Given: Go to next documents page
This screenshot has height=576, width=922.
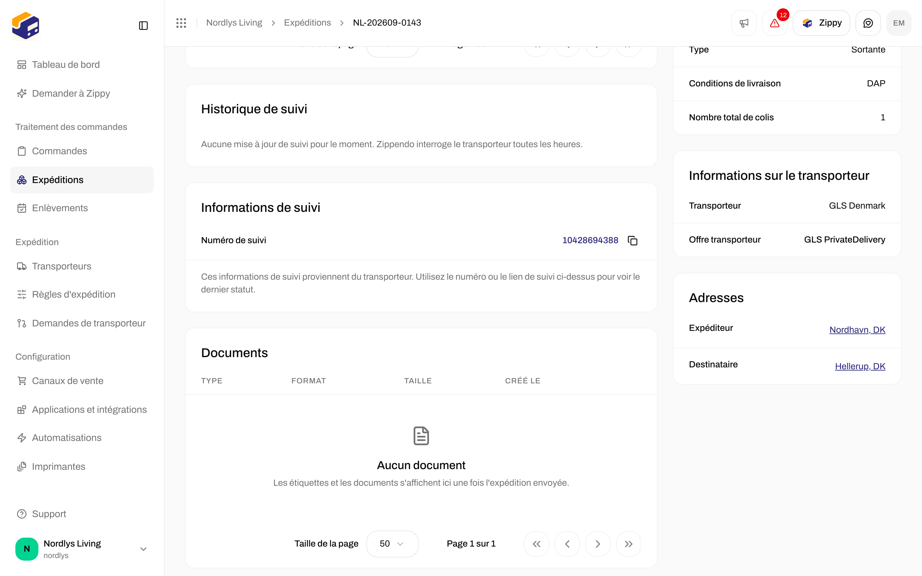Looking at the screenshot, I should 598,544.
